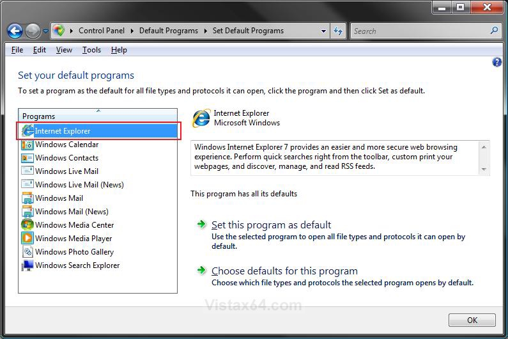
Task: Click Set this program as default link
Action: click(x=271, y=225)
